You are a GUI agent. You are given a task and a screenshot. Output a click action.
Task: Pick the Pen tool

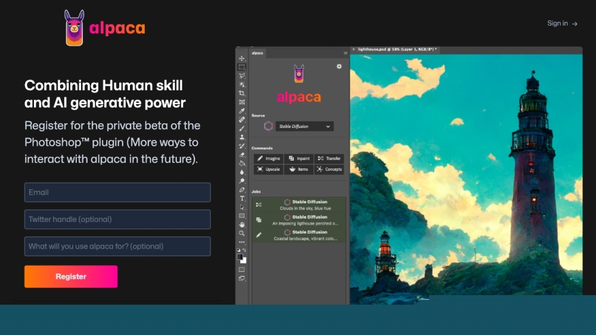[242, 190]
